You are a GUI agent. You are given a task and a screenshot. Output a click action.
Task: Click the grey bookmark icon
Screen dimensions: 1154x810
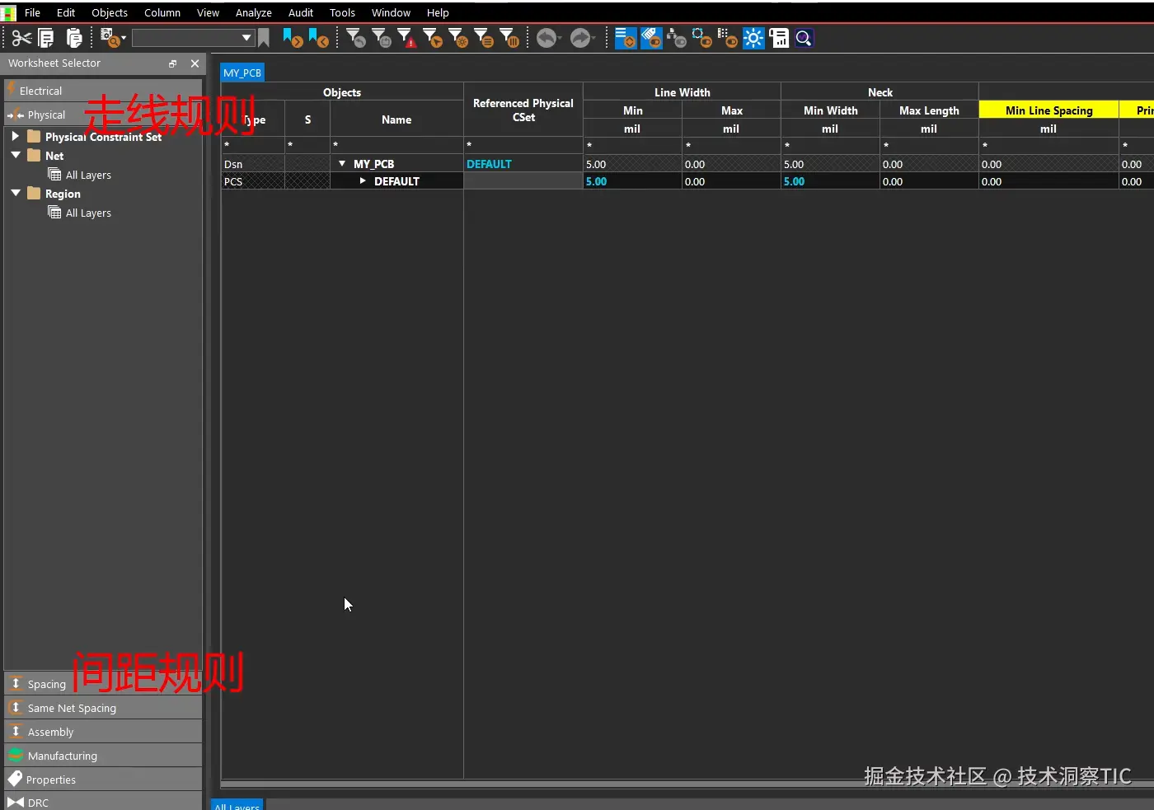point(264,38)
